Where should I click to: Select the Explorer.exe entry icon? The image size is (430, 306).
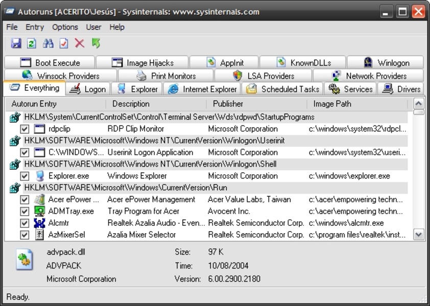click(x=40, y=176)
